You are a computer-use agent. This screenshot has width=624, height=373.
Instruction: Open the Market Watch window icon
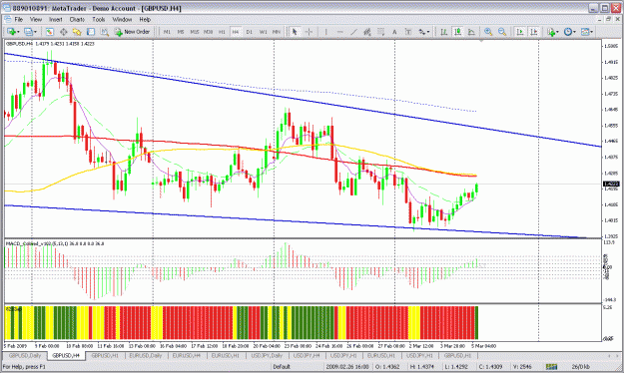pos(49,32)
